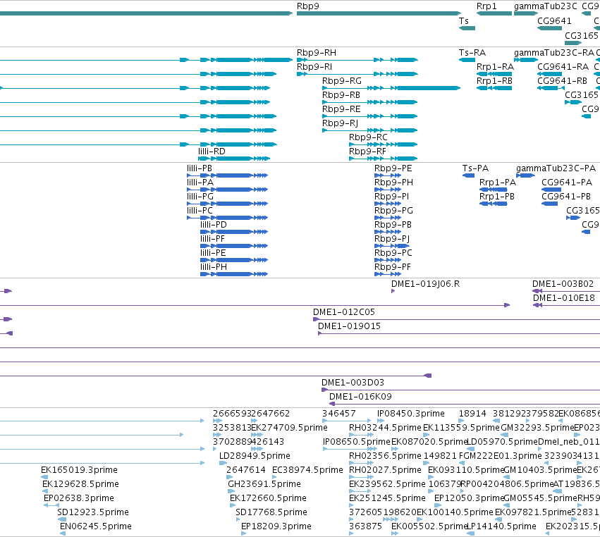Viewport: 600px width, 537px height.
Task: Click the lilli-PE protein label
Action: click(x=213, y=253)
